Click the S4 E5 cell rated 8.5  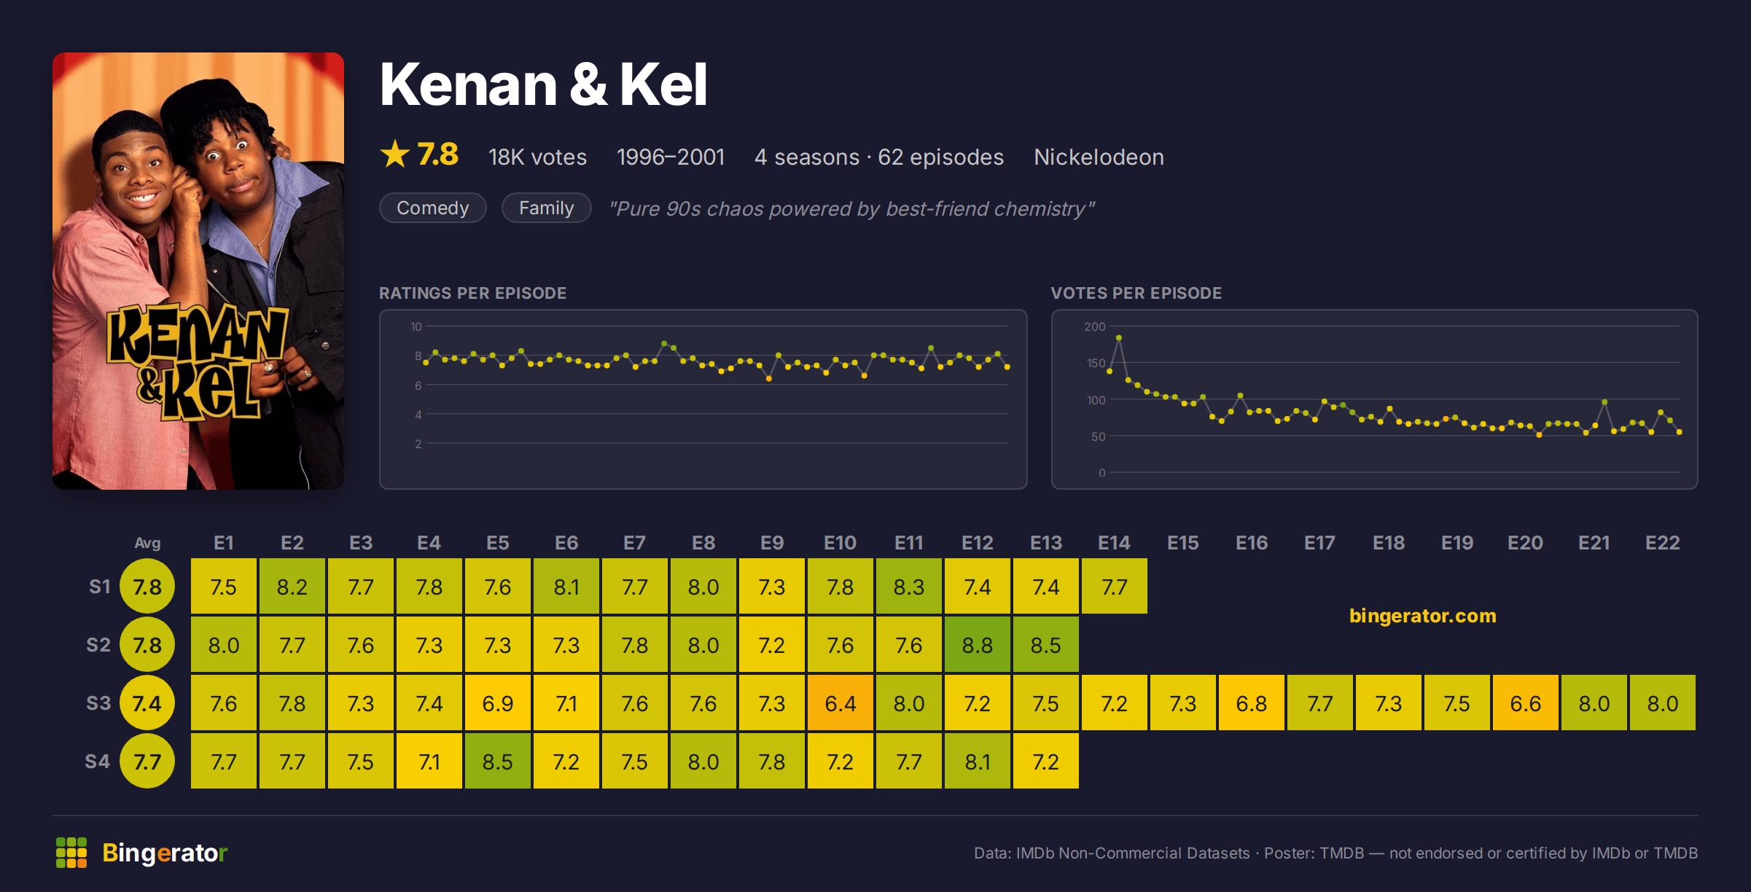[x=498, y=762]
